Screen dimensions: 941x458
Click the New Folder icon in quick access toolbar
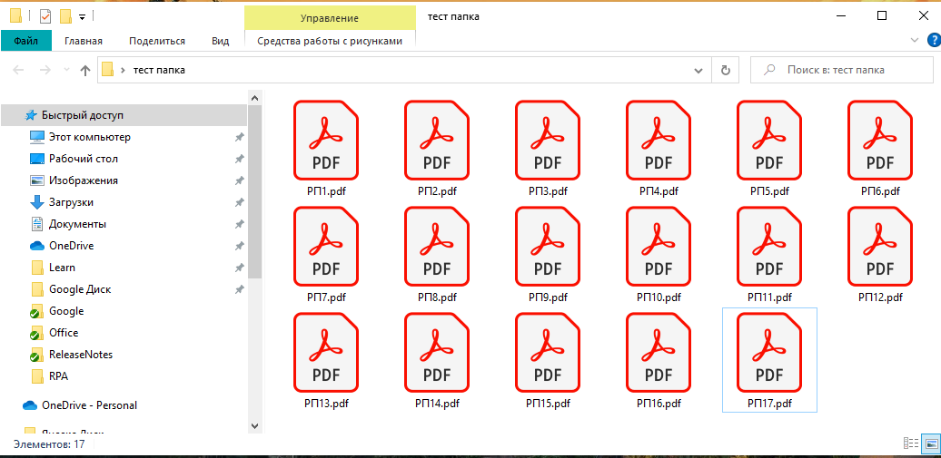[66, 16]
